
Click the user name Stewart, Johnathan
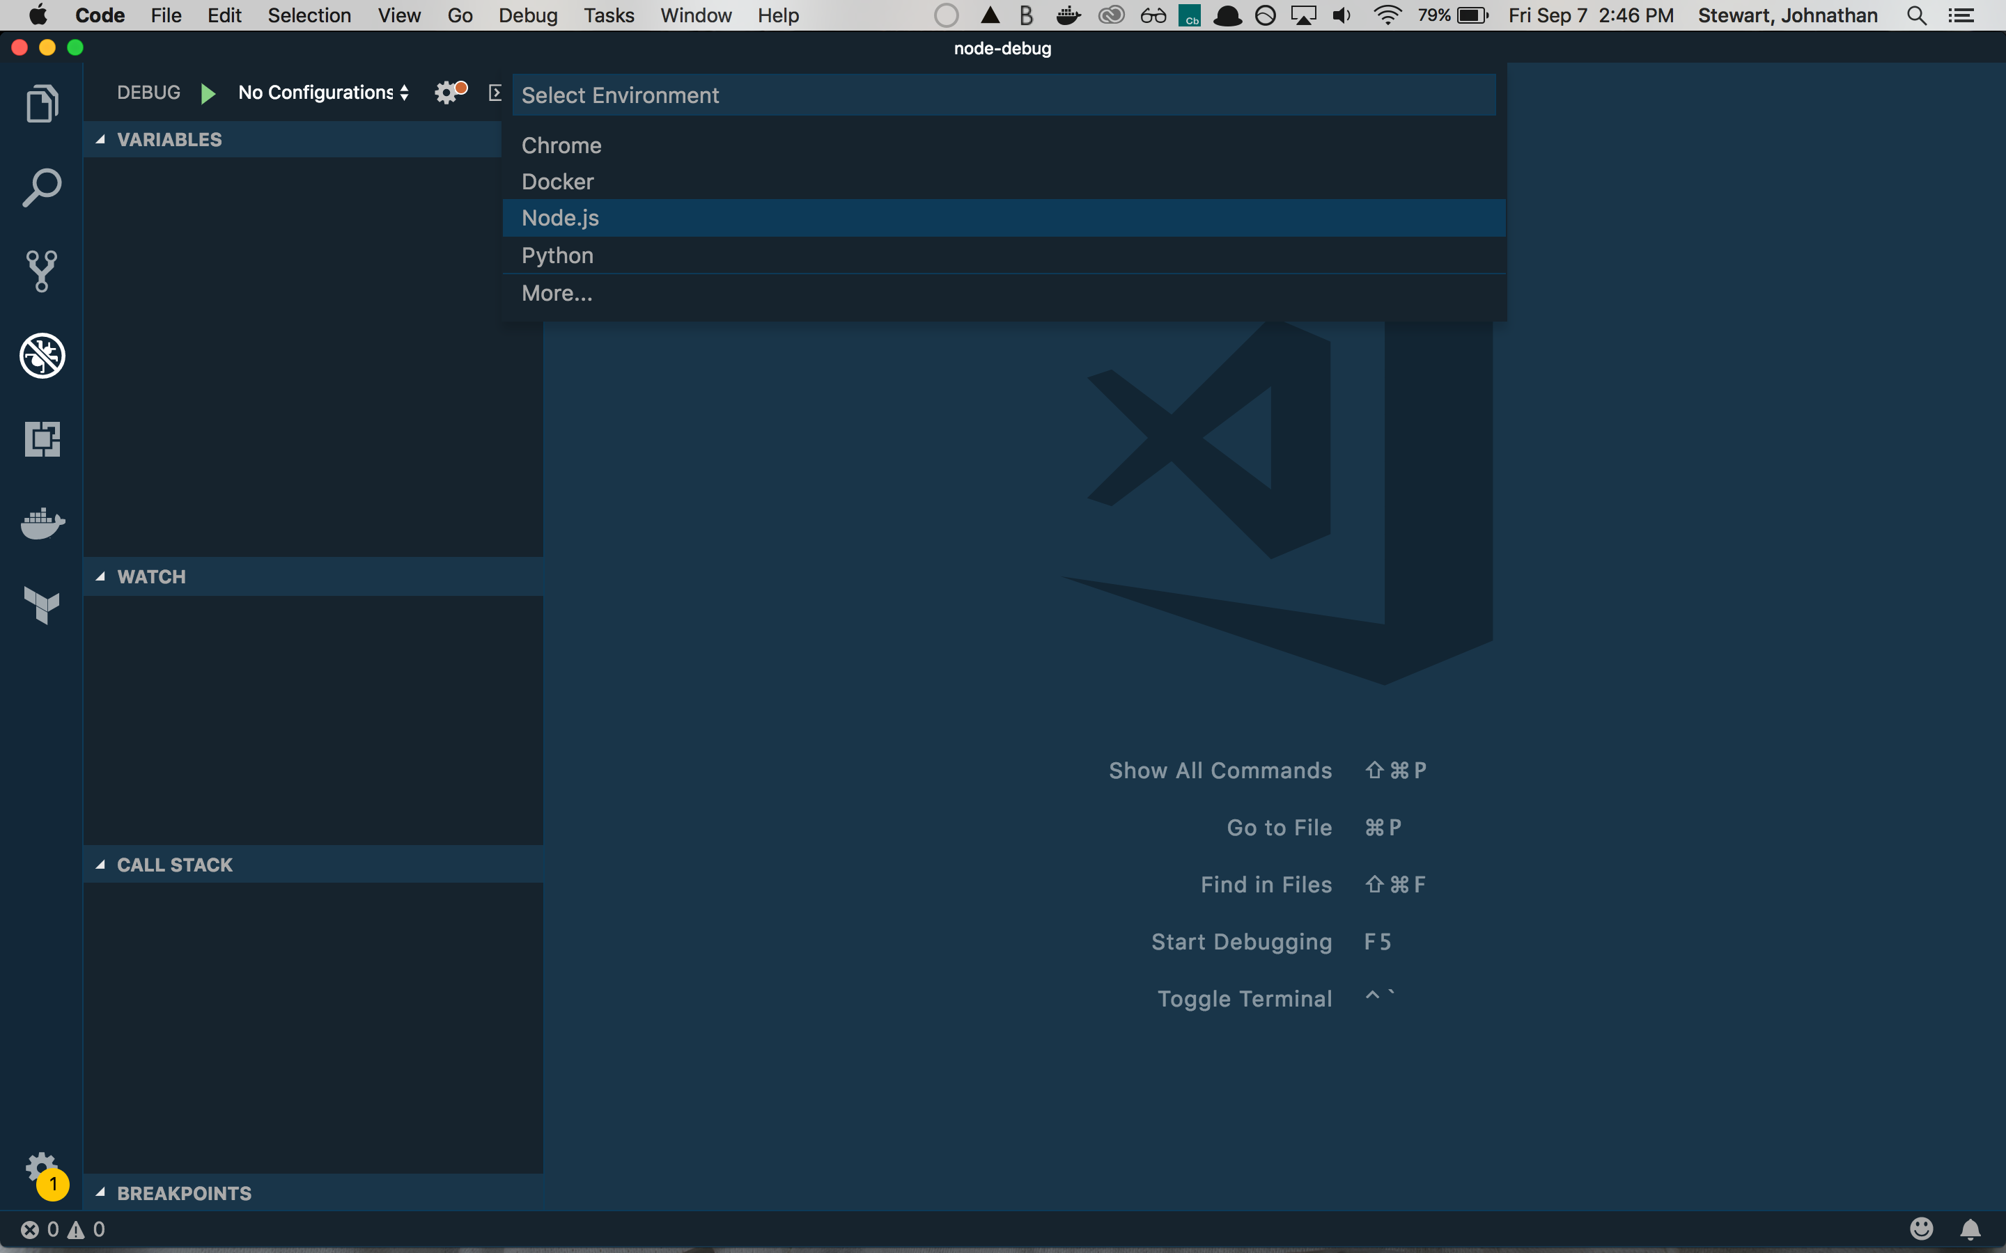(x=1787, y=15)
